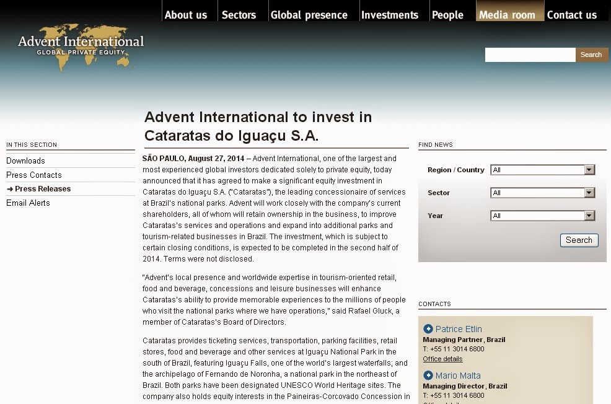Click the article headline about Cataratas do Iguaçu
Screen dimensions: 611x404
[258, 126]
